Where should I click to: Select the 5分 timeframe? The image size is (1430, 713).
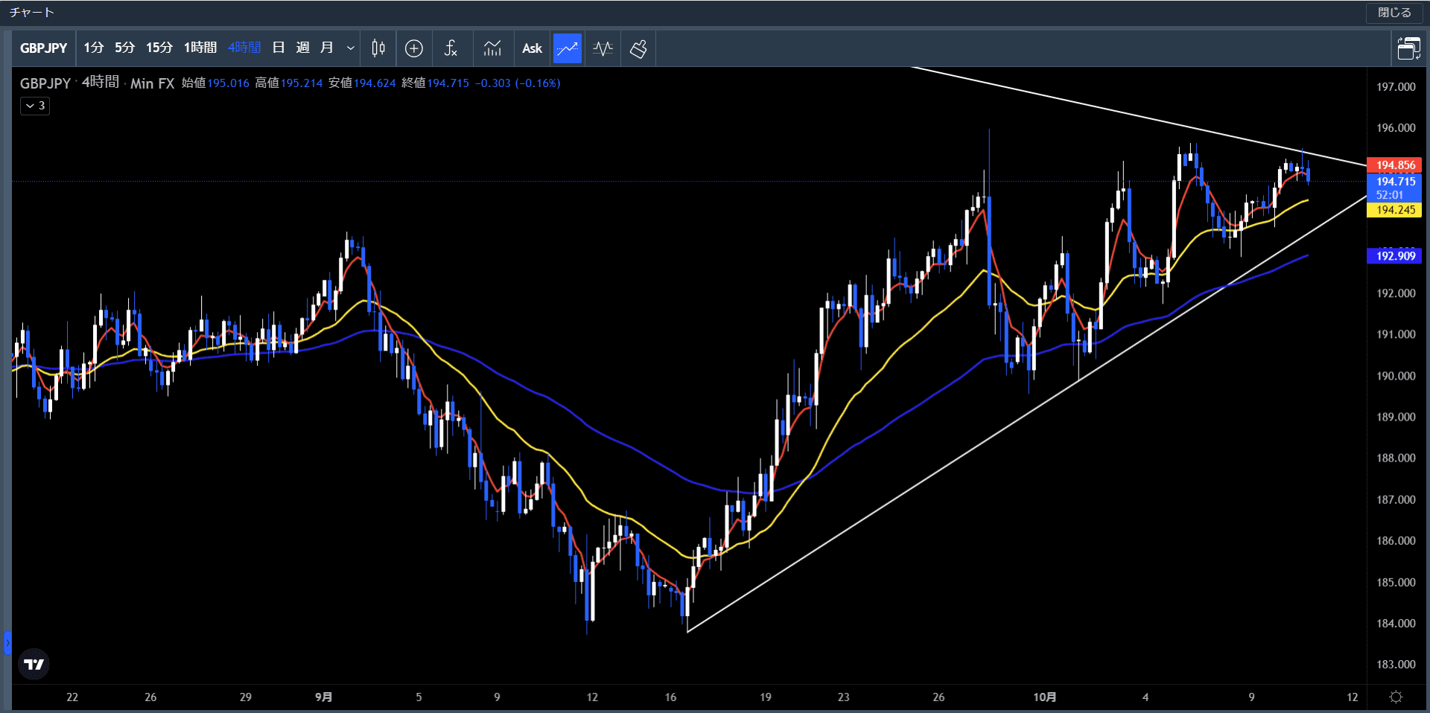(x=124, y=48)
